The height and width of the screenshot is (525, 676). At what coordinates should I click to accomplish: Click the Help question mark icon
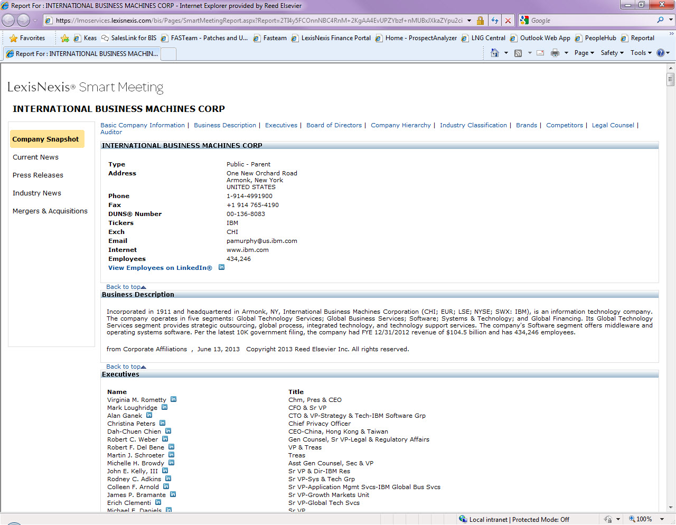660,53
